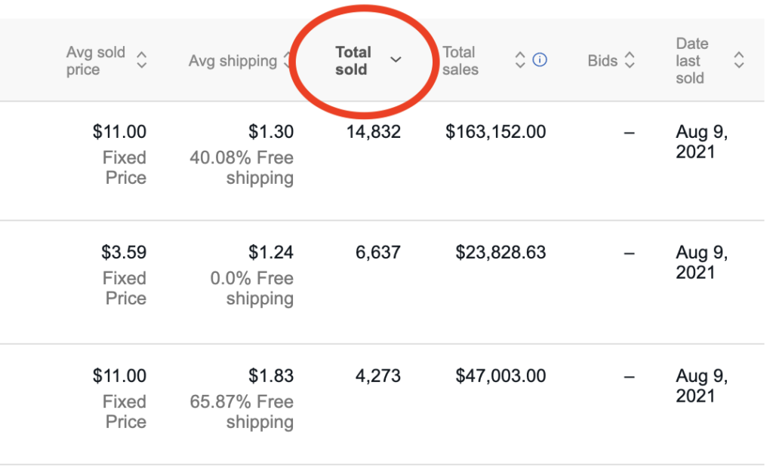This screenshot has width=773, height=471.
Task: Click the Date last sold header text
Action: (692, 60)
